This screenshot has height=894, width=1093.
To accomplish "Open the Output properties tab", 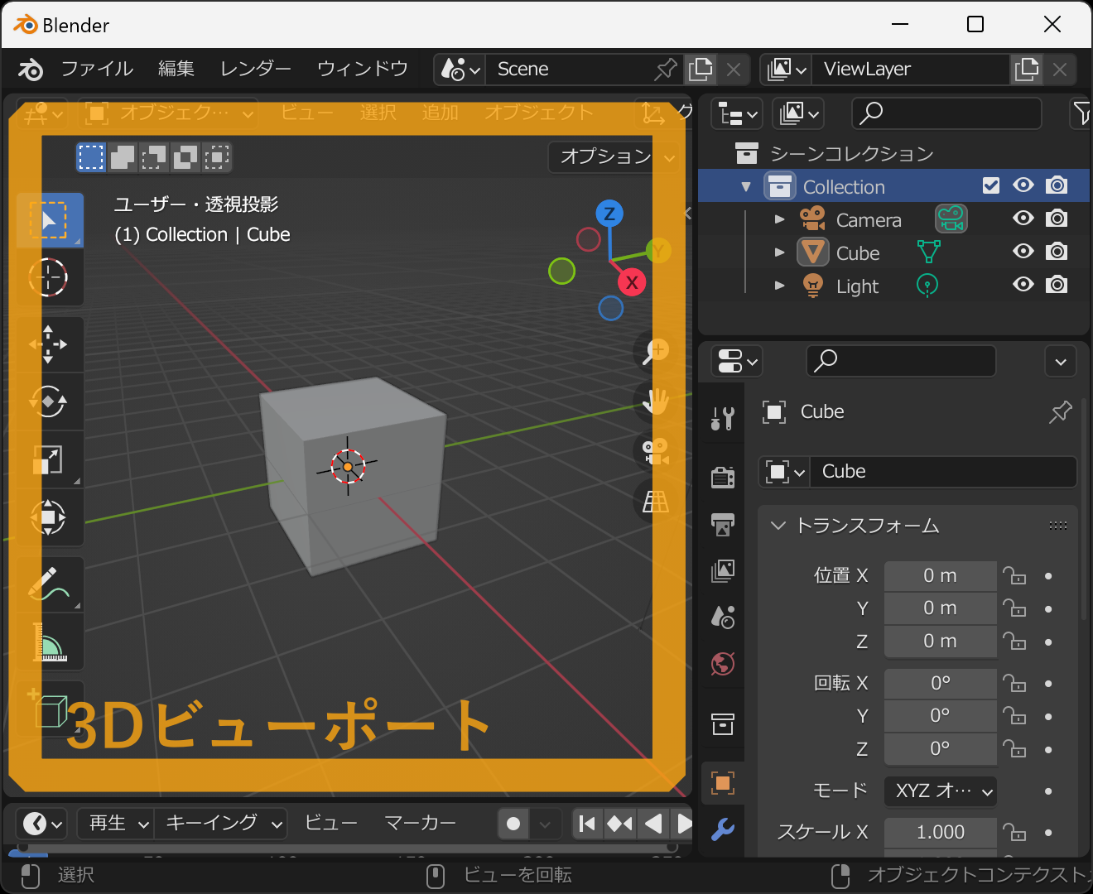I will [x=723, y=523].
